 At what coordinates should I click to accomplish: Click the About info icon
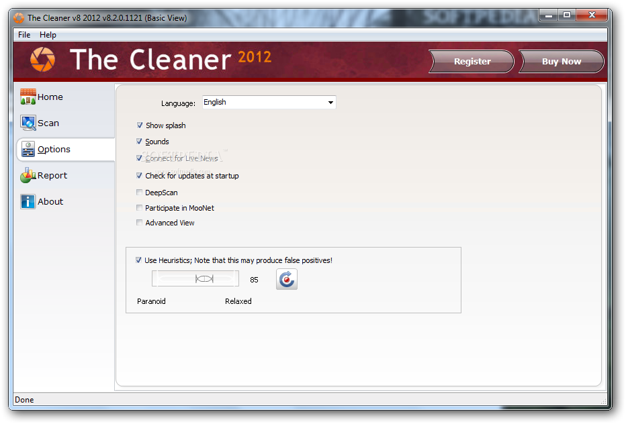pos(28,201)
